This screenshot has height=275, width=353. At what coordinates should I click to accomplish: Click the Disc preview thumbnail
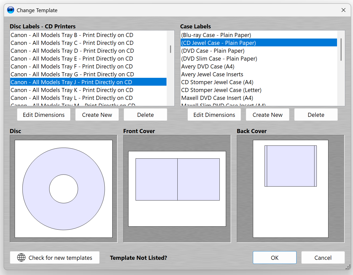[x=64, y=189]
